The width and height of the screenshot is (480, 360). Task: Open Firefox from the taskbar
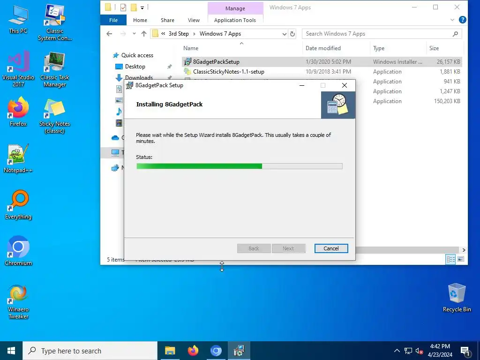[193, 351]
